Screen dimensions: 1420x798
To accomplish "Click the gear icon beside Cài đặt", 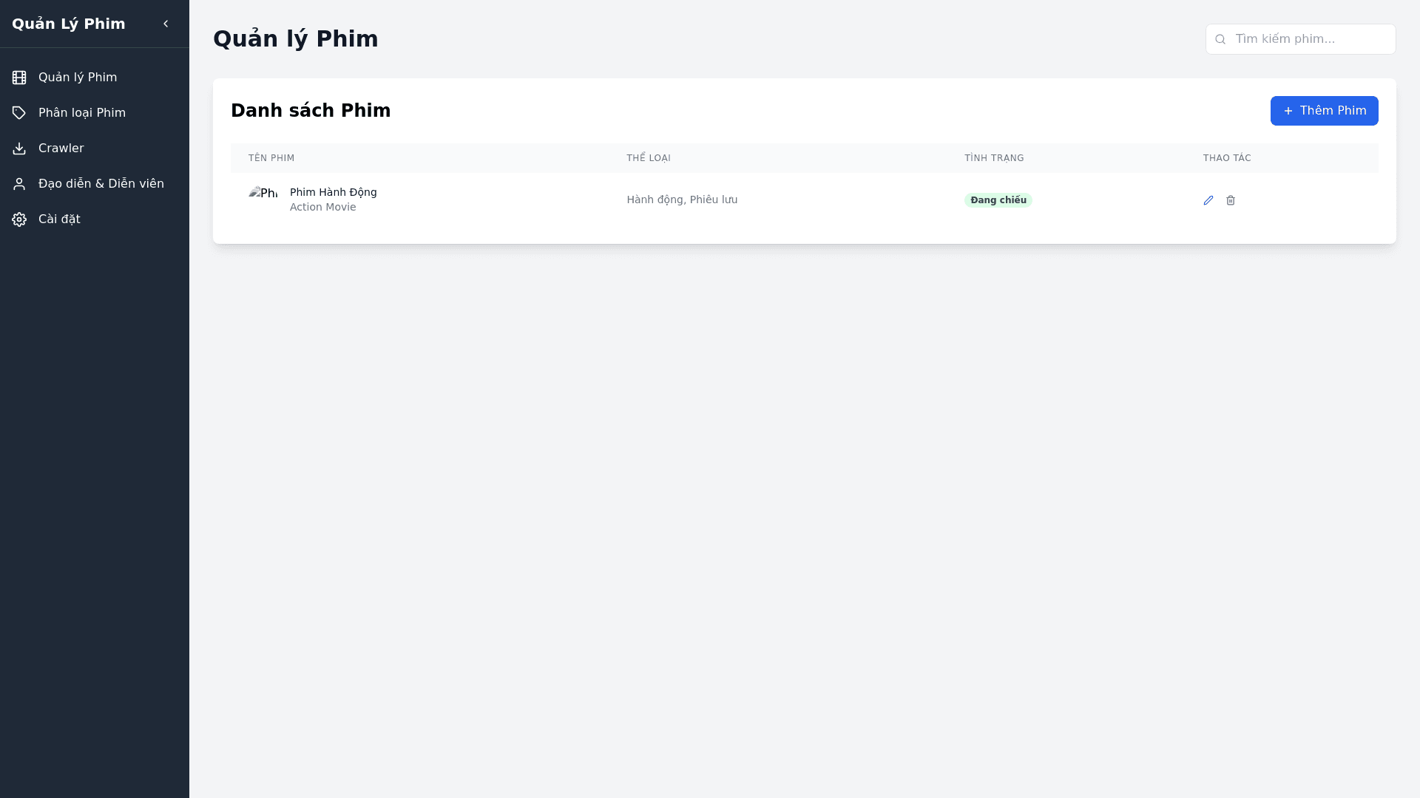I will tap(19, 219).
